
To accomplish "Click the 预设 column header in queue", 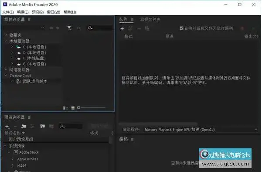I will [x=170, y=36].
